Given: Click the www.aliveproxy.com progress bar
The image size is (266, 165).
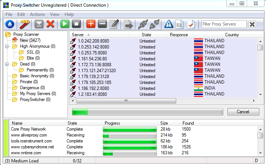Looking at the screenshot, I should [130, 135].
